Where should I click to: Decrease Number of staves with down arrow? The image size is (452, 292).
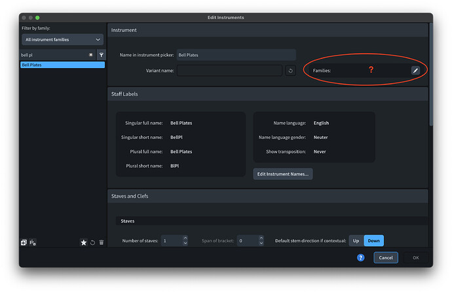[185, 243]
